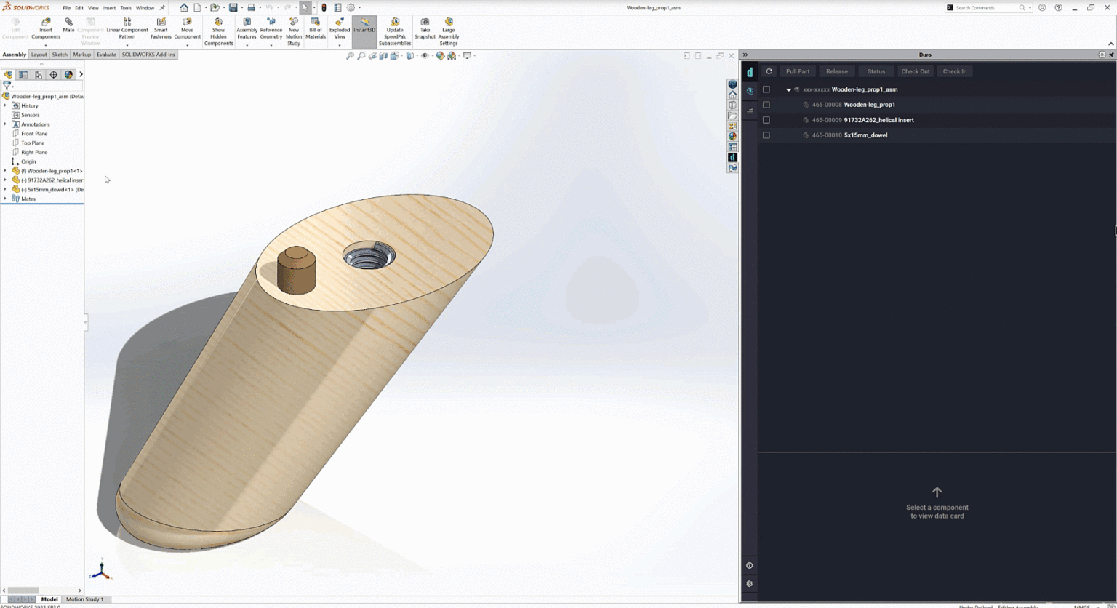
Task: Select the Mate tool in ribbon
Action: [68, 25]
